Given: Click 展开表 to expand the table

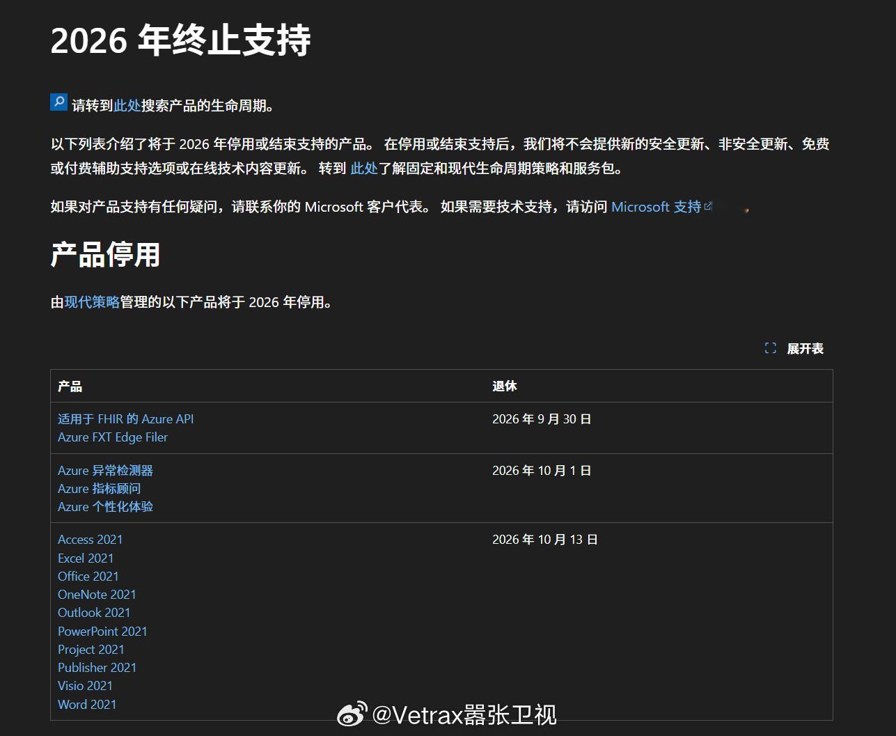Looking at the screenshot, I should point(805,348).
